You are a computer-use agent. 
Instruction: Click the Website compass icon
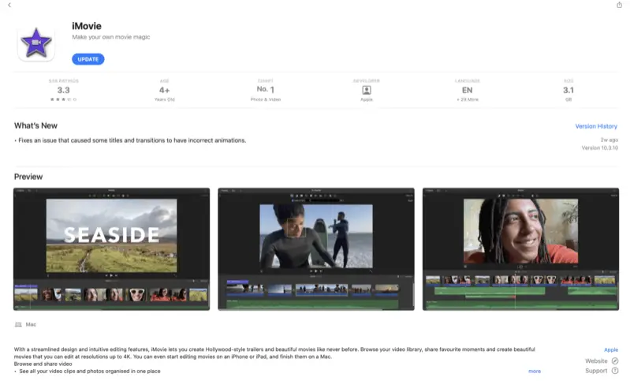click(615, 361)
